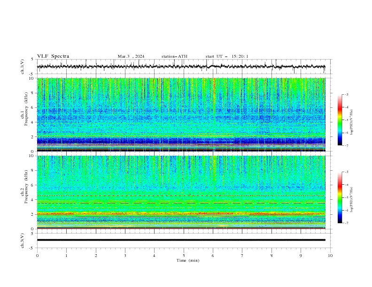Click the "ch.3(V)" axis label
Viewport: 372px width, 287px height.
click(23, 241)
